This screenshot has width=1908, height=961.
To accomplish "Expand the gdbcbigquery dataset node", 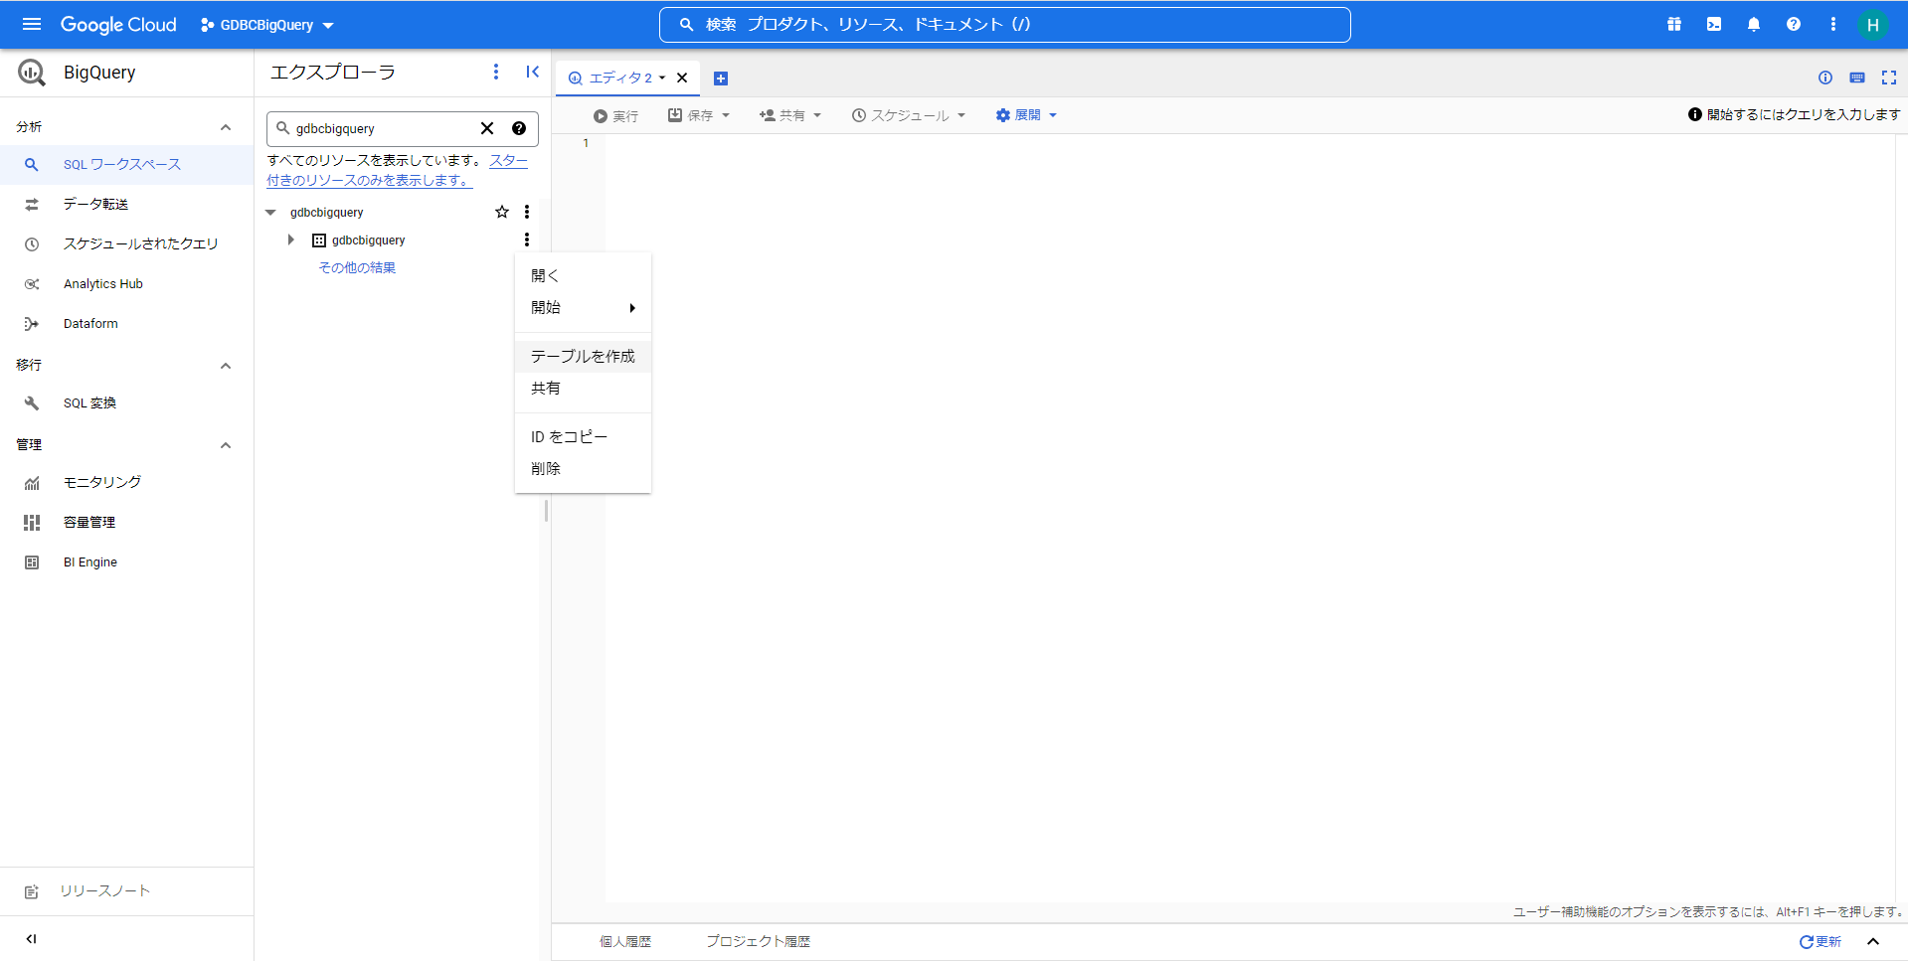I will pyautogui.click(x=290, y=240).
